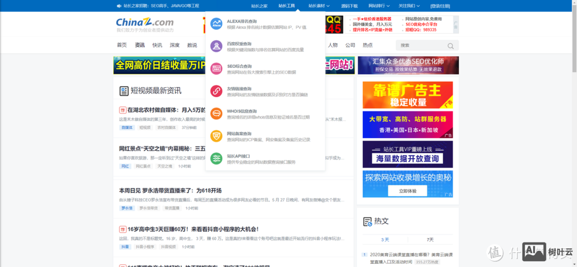Click the speaker announcement icon in top bar
This screenshot has width=577, height=267.
click(119, 6)
